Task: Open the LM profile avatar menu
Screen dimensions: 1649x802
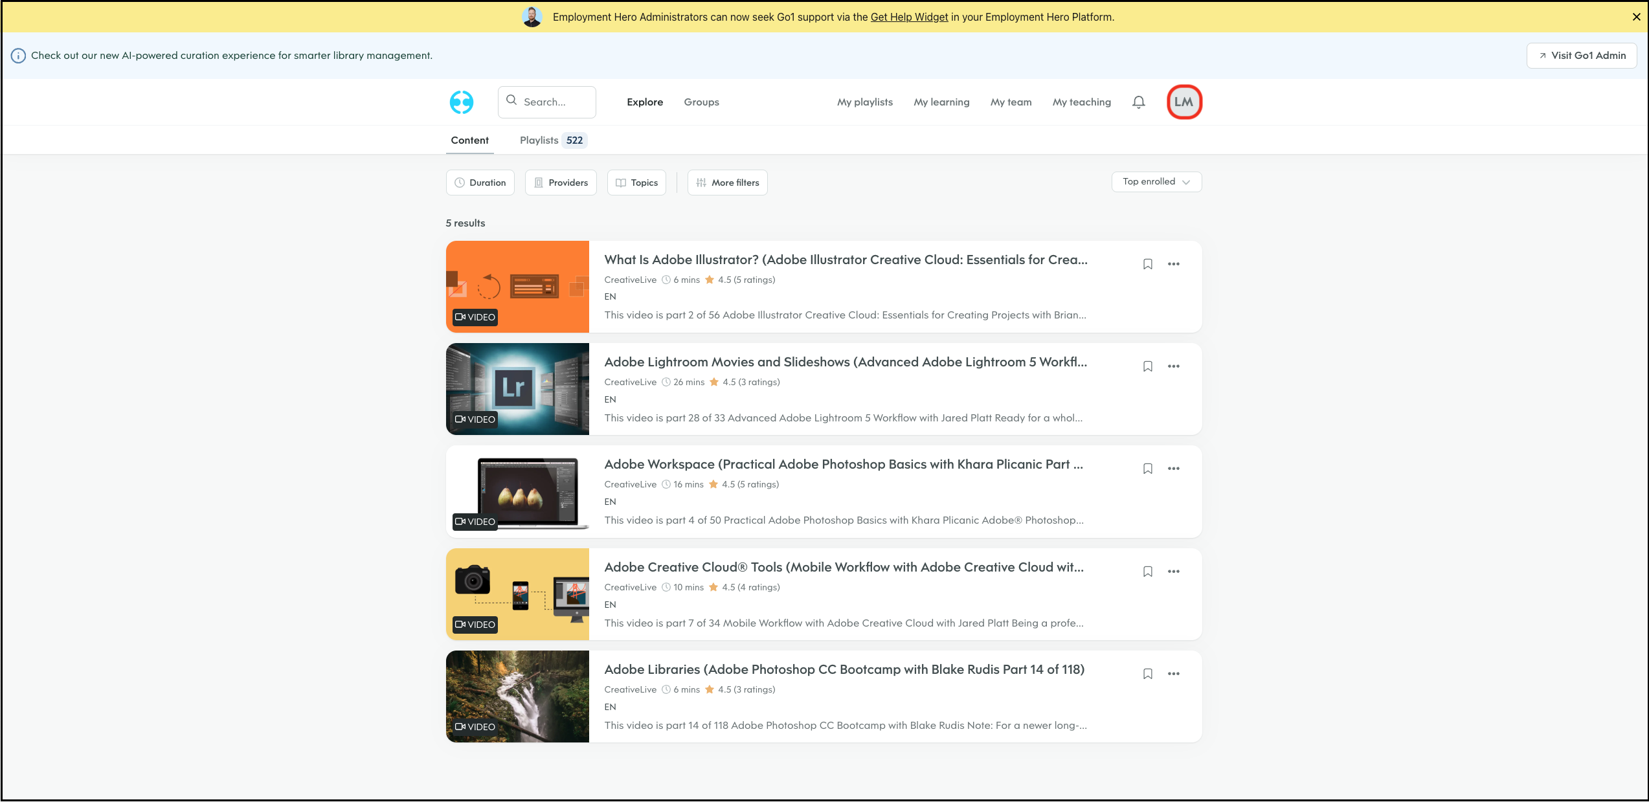Action: click(x=1183, y=102)
